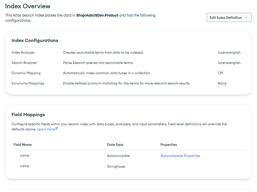257x192 pixels.
Task: Select the name field in the Autocomplete row
Action: click(25, 156)
